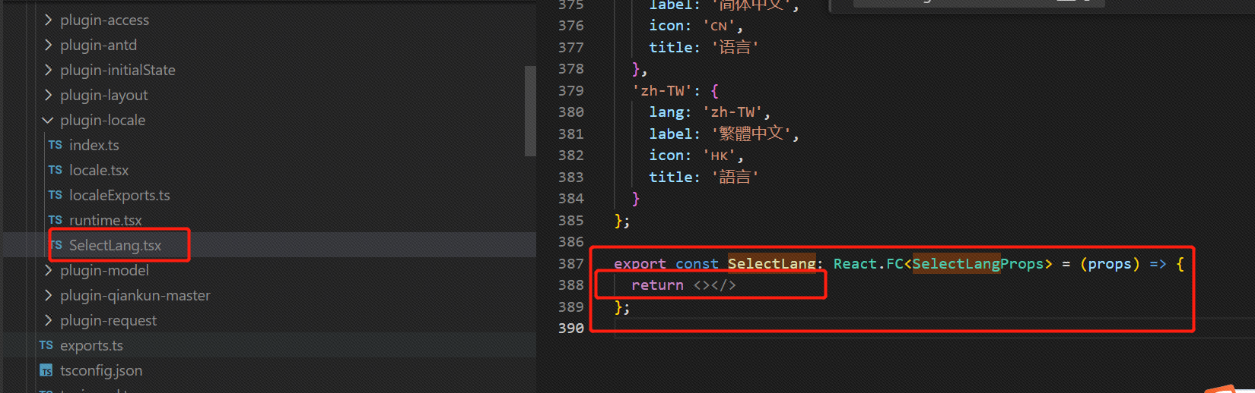Click the TS icon of SelectLang.tsx
The width and height of the screenshot is (1255, 393).
[x=56, y=245]
